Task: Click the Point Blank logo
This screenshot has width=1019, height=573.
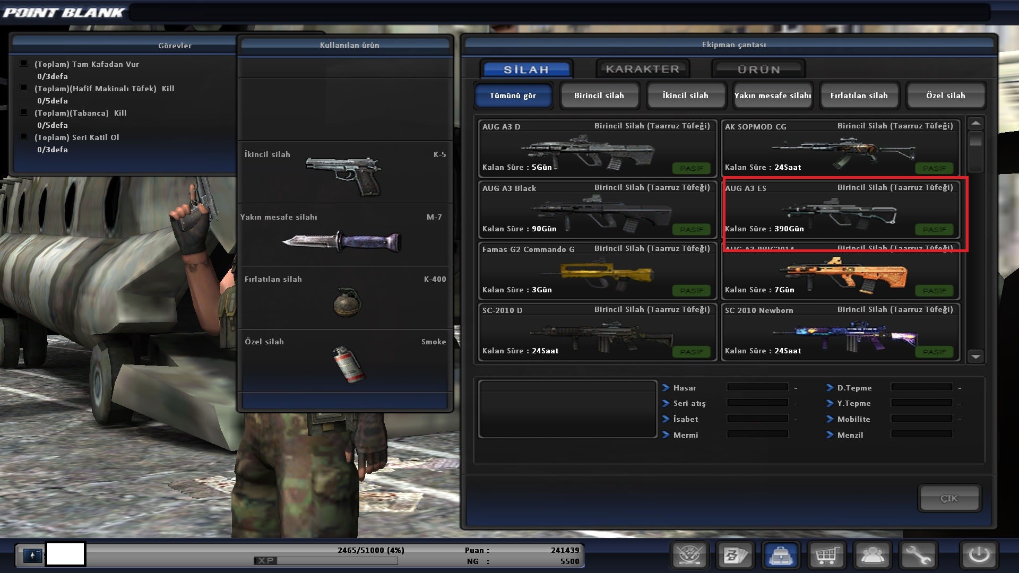Action: coord(64,12)
